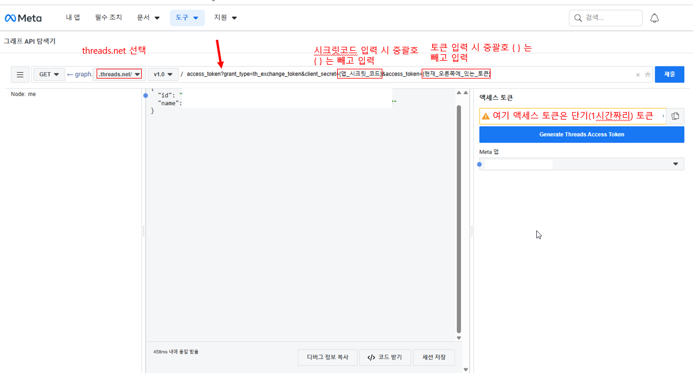Click 세션 저장 button
Screen dimensions: 693x376
[x=434, y=357]
